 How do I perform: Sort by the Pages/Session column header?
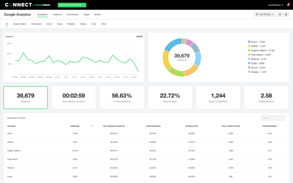pyautogui.click(x=270, y=126)
